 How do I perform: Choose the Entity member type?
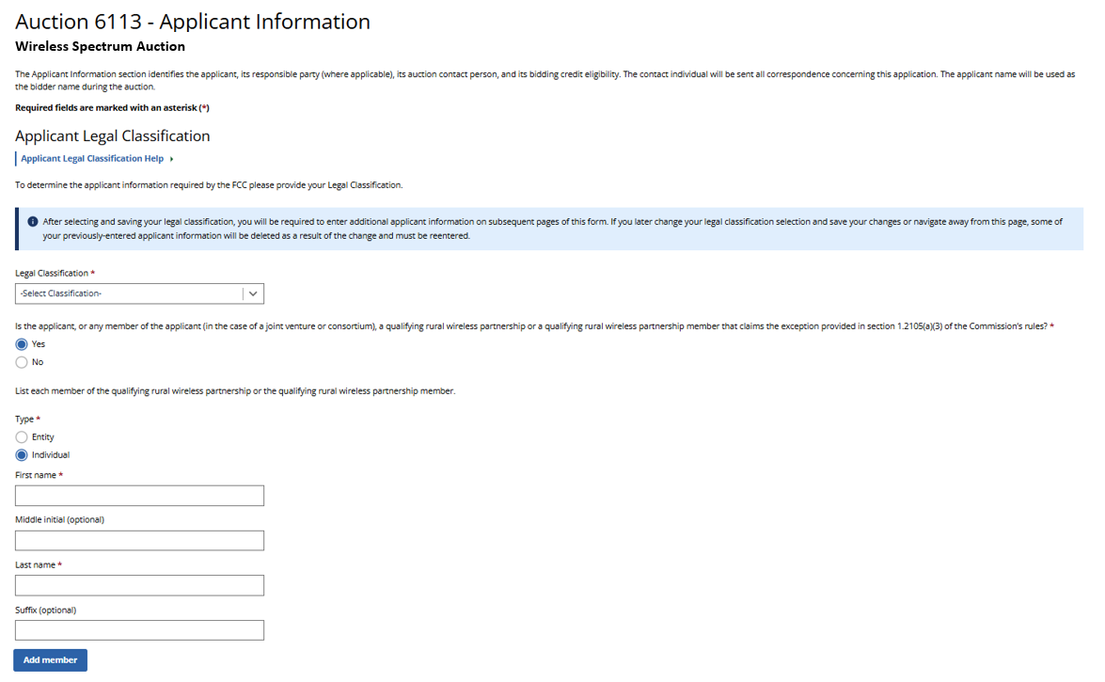click(x=22, y=437)
